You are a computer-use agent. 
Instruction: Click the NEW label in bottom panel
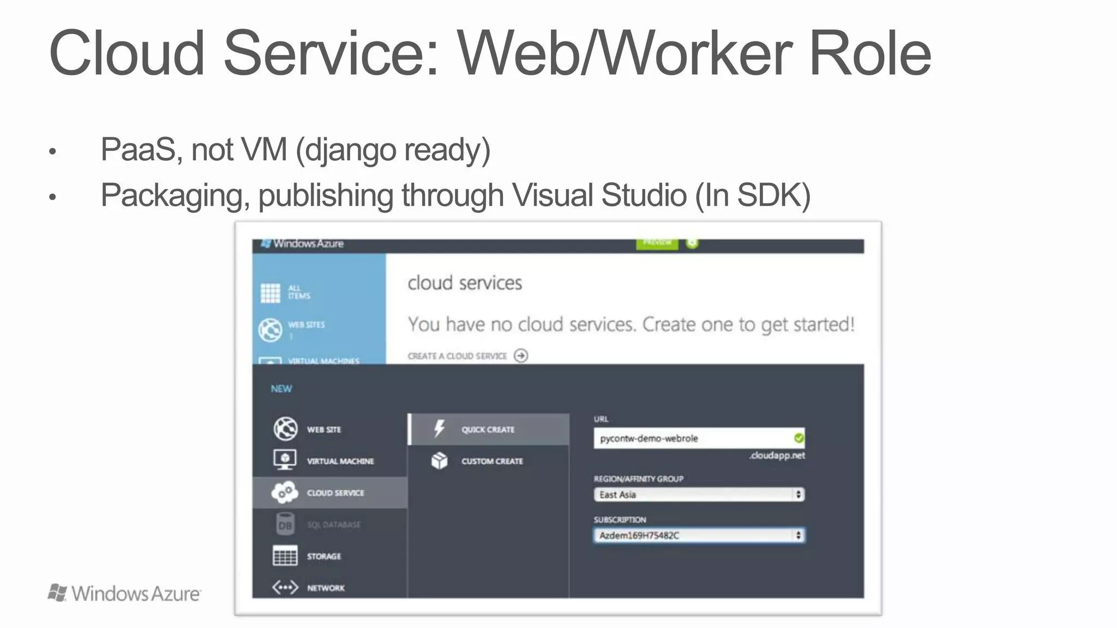coord(281,389)
